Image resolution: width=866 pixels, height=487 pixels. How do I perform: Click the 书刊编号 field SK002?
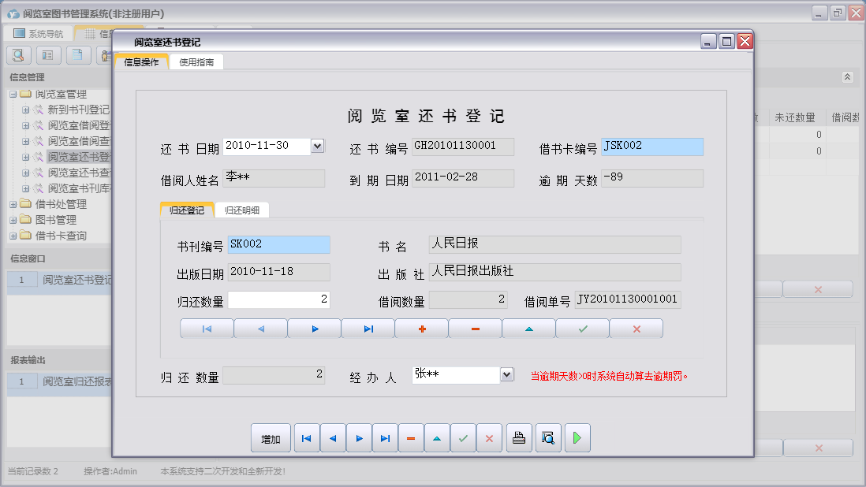(279, 244)
